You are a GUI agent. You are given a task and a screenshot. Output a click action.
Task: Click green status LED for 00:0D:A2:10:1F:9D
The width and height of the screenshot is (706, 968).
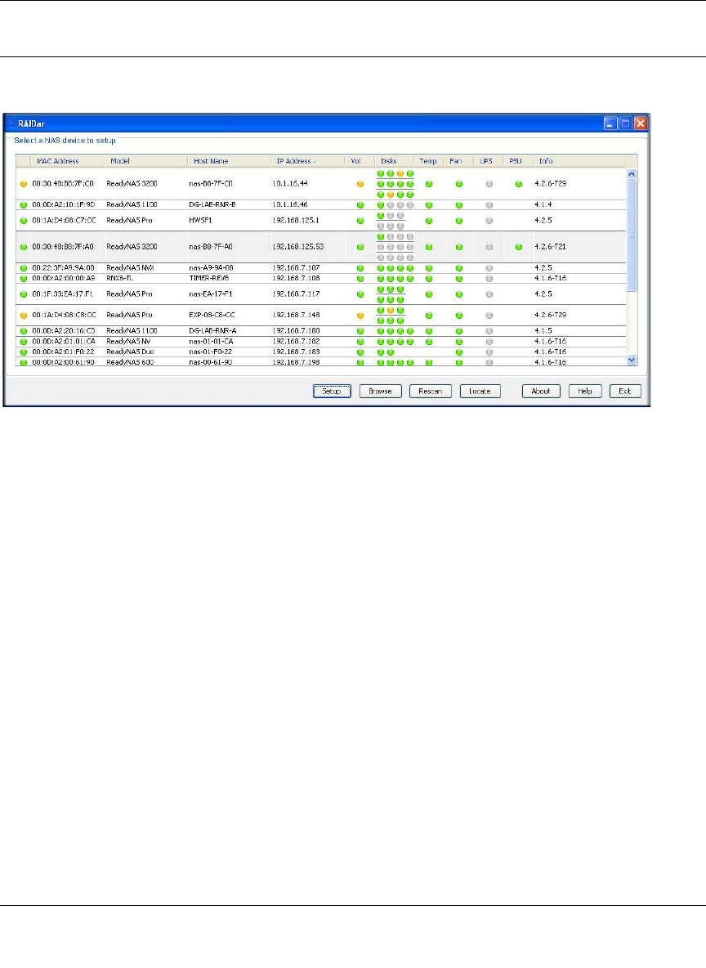(x=24, y=205)
